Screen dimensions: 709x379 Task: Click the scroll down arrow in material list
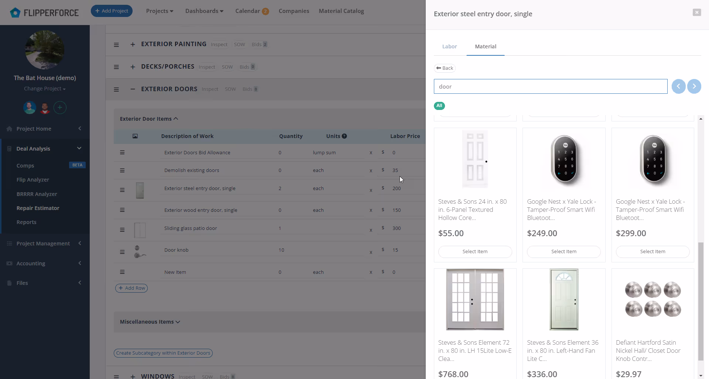701,376
